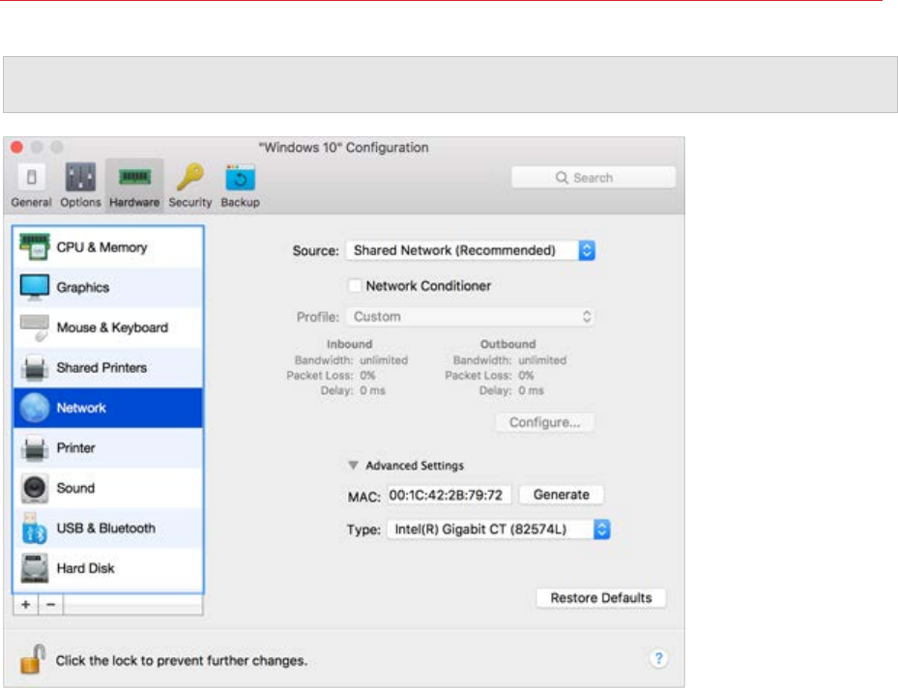Click the CPU & Memory chip icon

pos(35,247)
